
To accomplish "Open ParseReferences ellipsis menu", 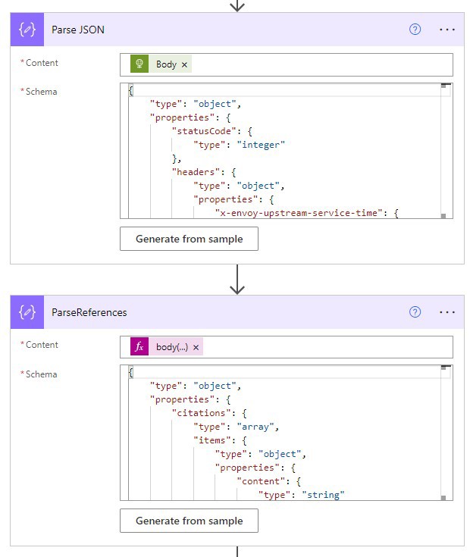I will (447, 312).
